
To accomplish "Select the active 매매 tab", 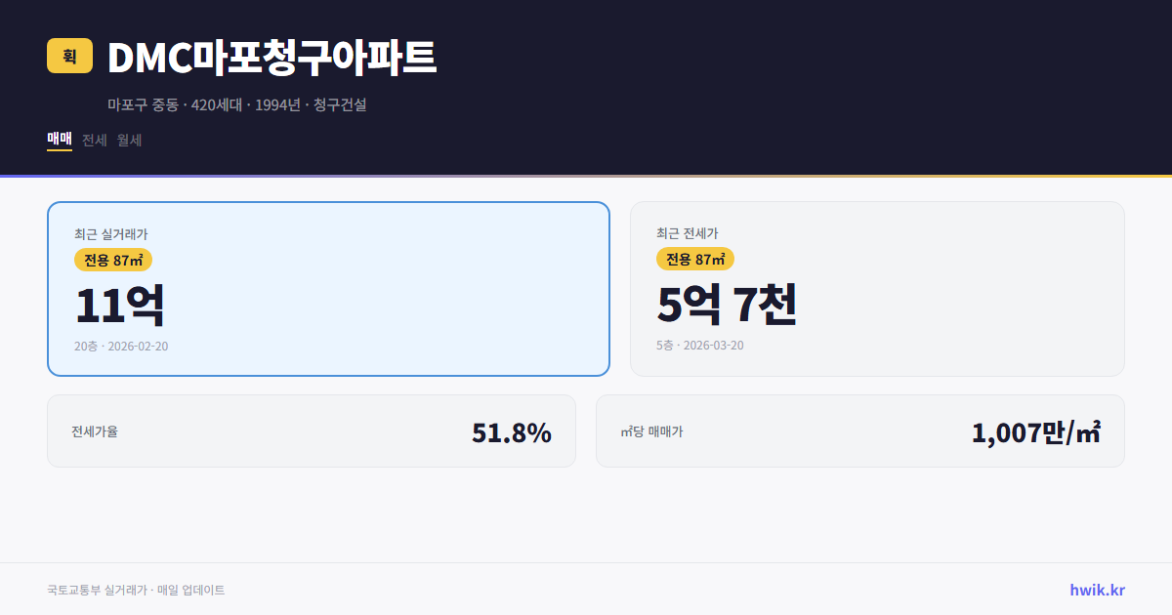I will click(x=58, y=140).
